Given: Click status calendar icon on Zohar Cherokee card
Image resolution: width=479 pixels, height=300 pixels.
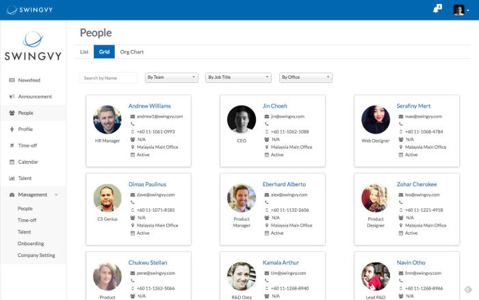Looking at the screenshot, I should pos(401,233).
